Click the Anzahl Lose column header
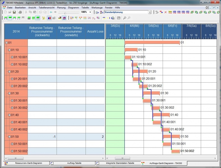 pyautogui.click(x=95, y=31)
